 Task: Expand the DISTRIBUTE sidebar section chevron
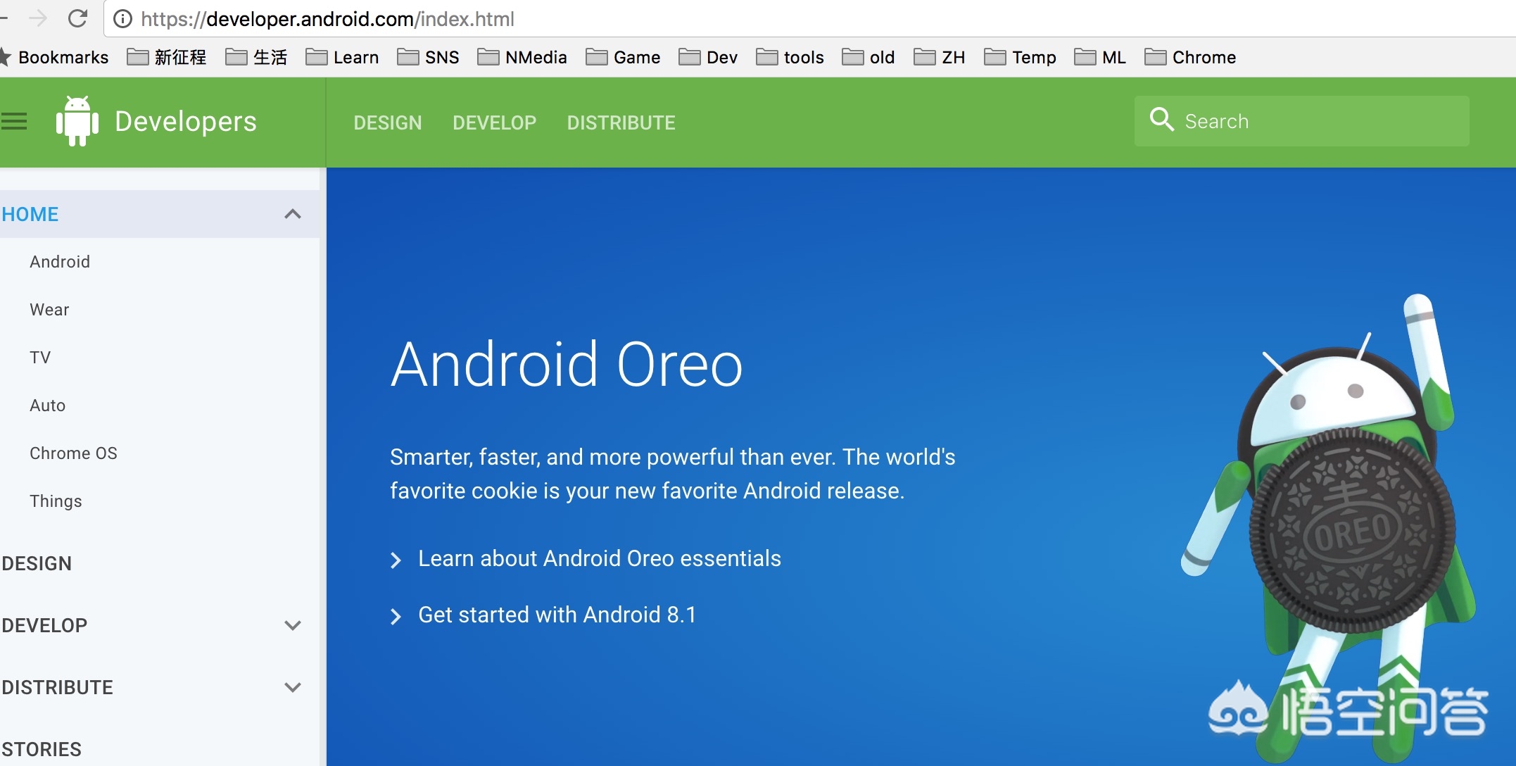[x=293, y=687]
